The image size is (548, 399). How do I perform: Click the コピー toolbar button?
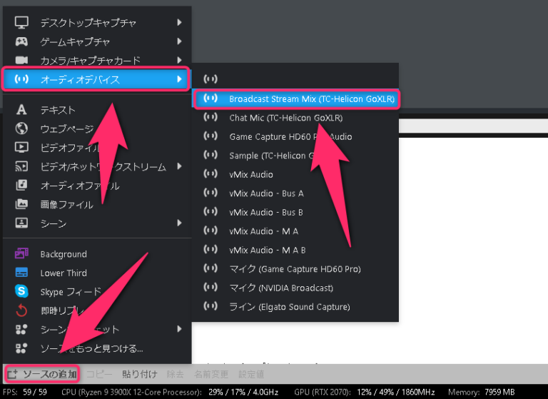pos(99,374)
